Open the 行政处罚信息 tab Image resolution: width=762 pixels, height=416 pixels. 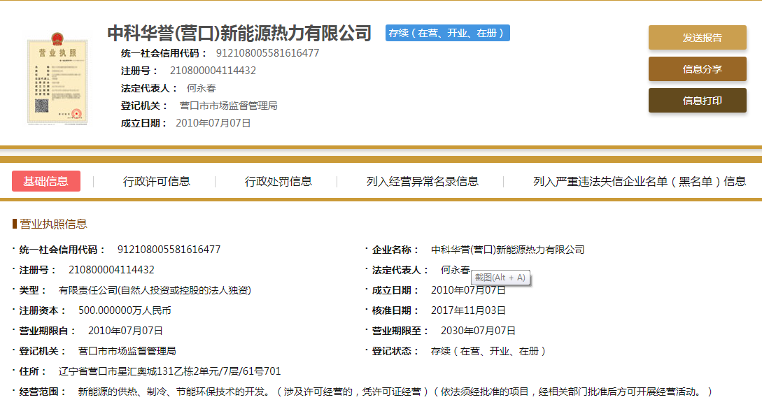click(x=278, y=182)
